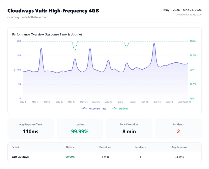Click the May 5 x-axis label
Screen dimensions: 209x169
point(35,102)
